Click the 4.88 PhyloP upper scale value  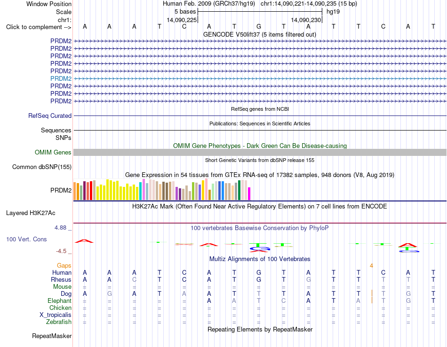click(60, 228)
